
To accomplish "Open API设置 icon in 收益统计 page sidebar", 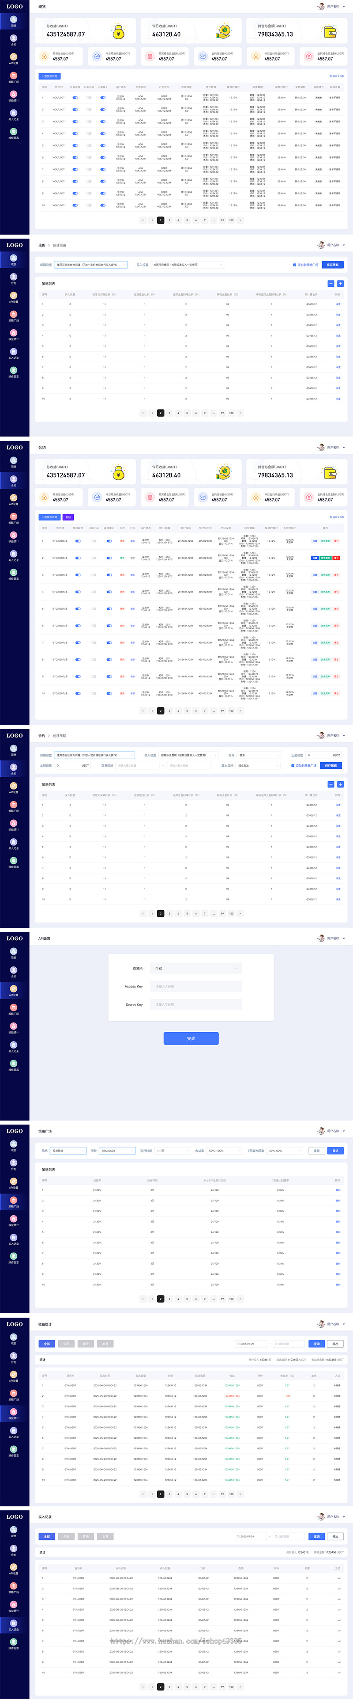I will pyautogui.click(x=14, y=1375).
